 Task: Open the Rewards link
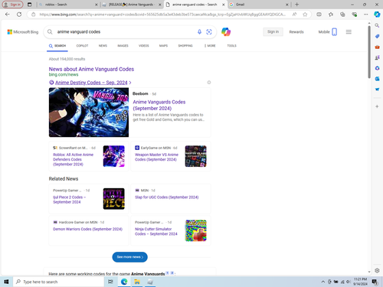[296, 32]
